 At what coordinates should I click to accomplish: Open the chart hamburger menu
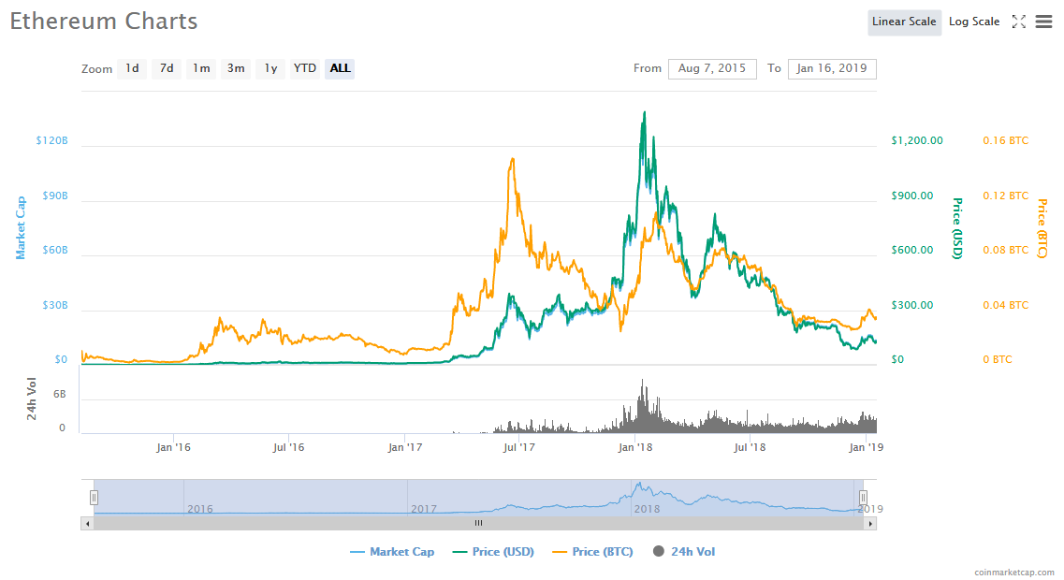coord(1043,22)
